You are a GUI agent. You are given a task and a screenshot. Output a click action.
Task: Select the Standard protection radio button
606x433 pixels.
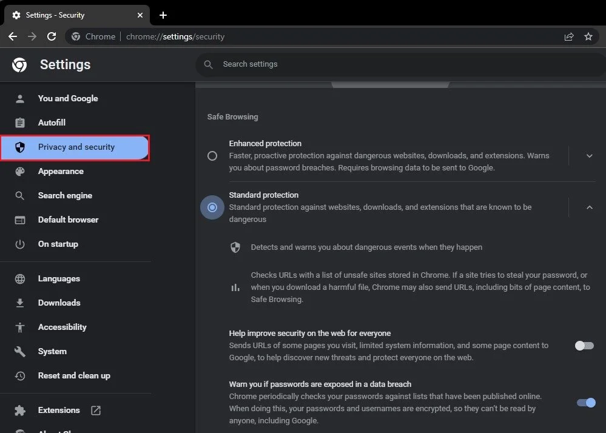coord(212,207)
